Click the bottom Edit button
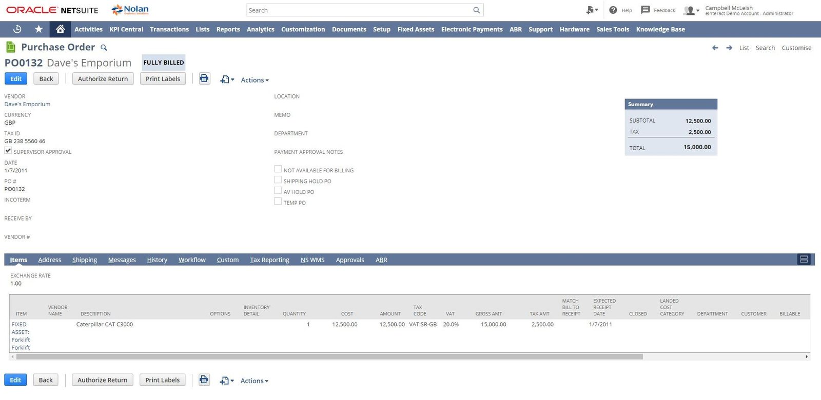The height and width of the screenshot is (400, 821). [15, 379]
